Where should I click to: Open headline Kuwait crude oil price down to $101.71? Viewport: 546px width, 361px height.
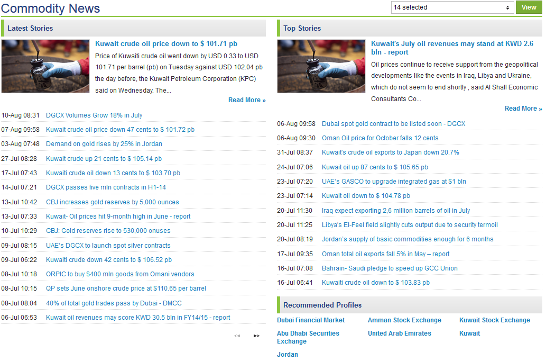click(166, 43)
